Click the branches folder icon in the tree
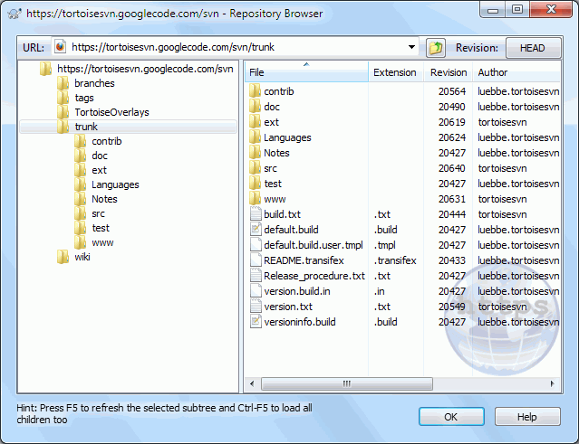Screen dimensions: 579x444 click(63, 83)
